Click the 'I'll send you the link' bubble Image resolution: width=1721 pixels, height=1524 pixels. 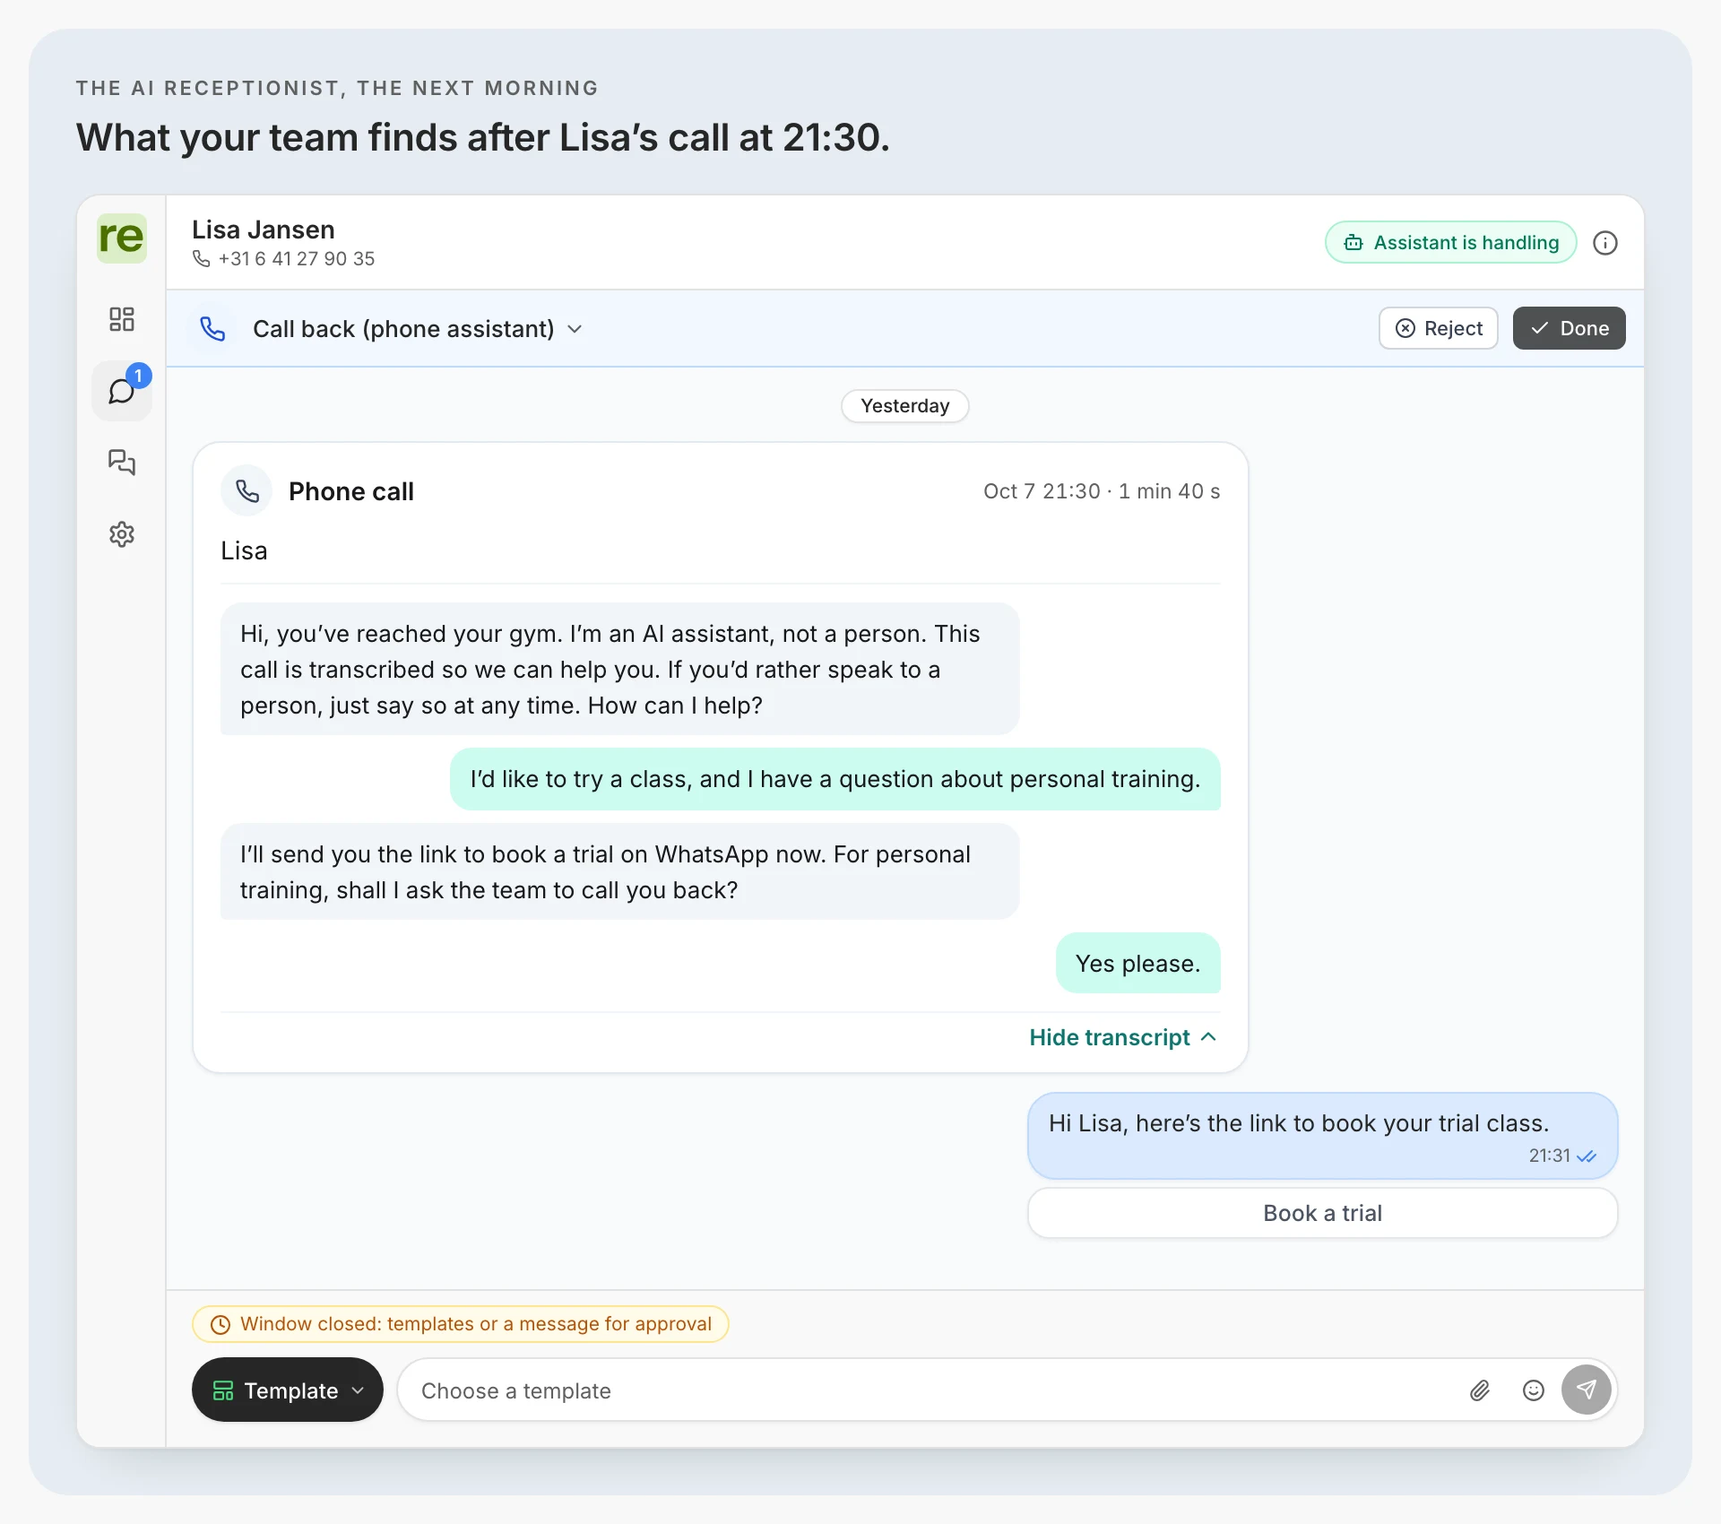click(x=620, y=871)
